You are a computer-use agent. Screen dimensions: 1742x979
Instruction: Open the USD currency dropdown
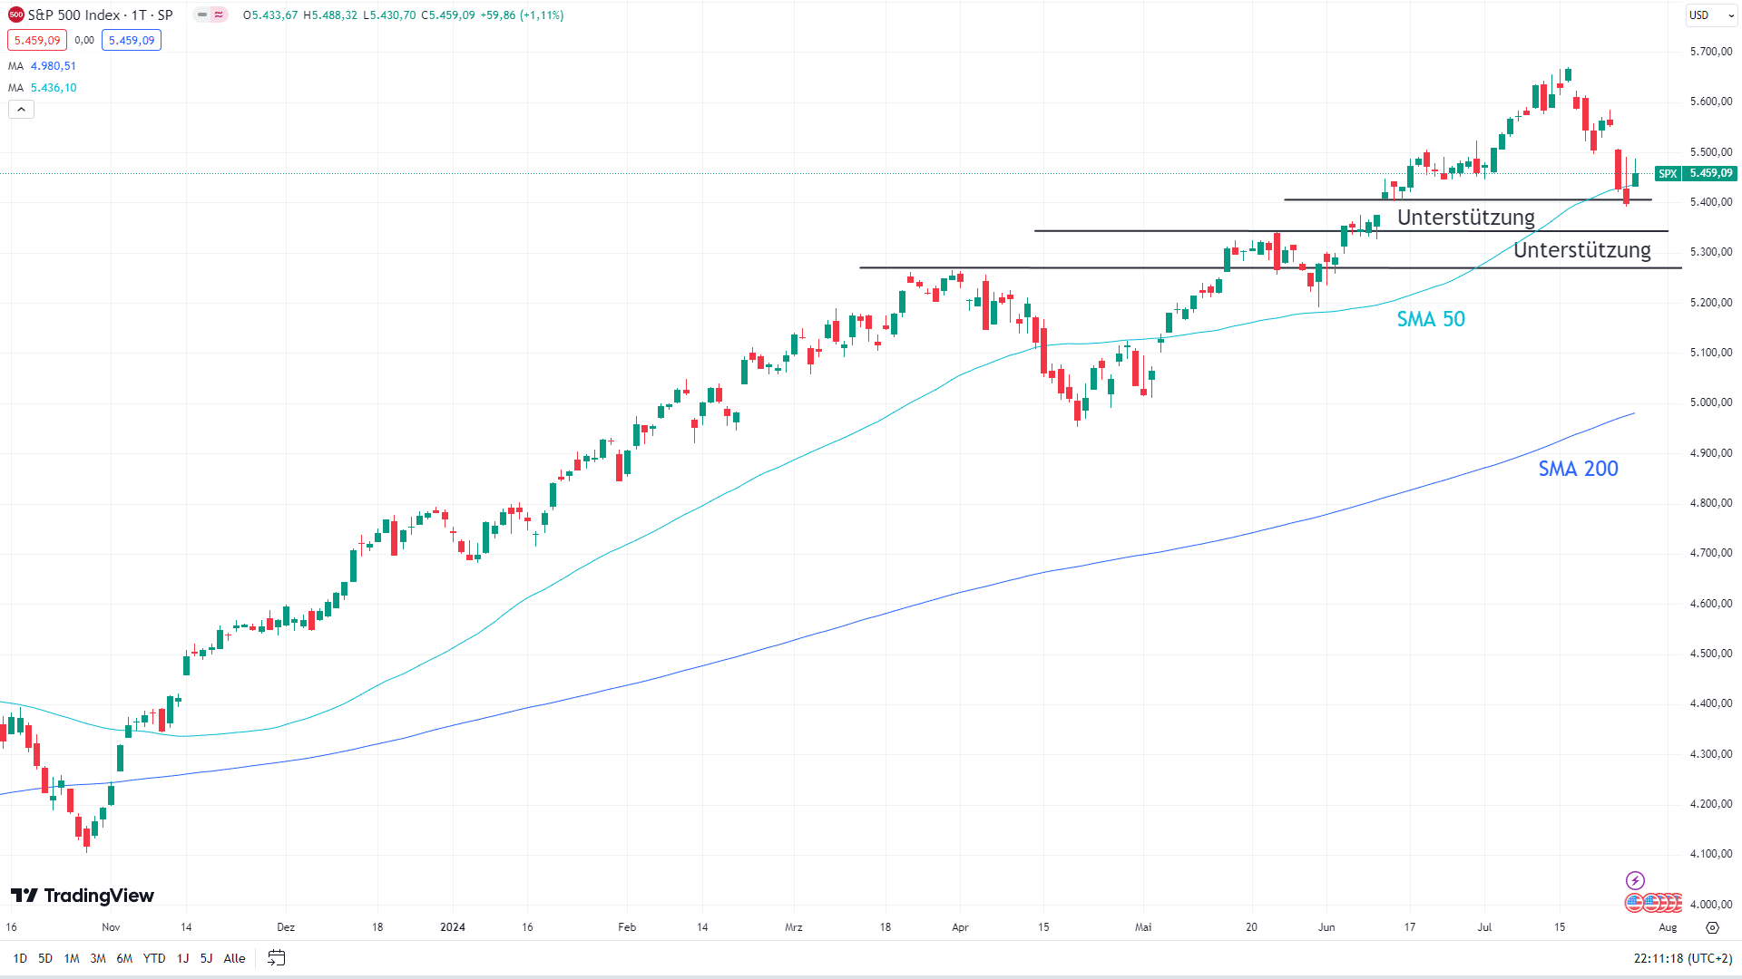[1711, 15]
